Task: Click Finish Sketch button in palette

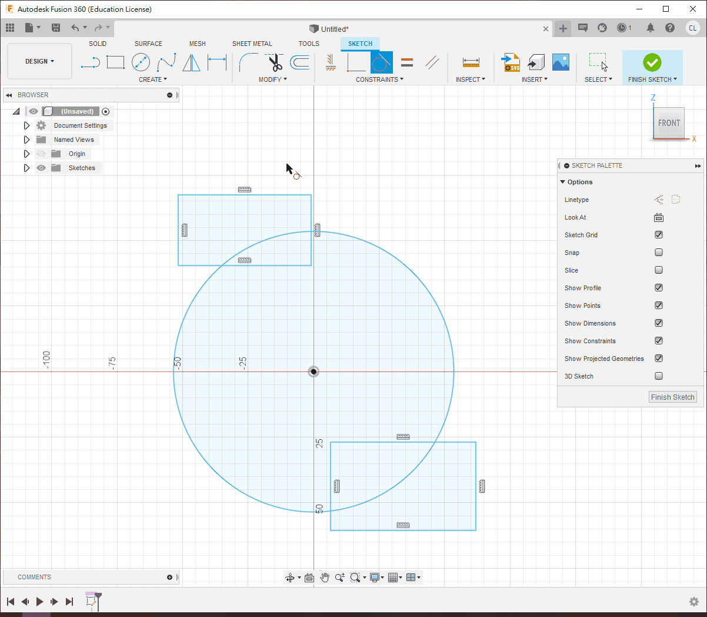Action: coord(672,397)
